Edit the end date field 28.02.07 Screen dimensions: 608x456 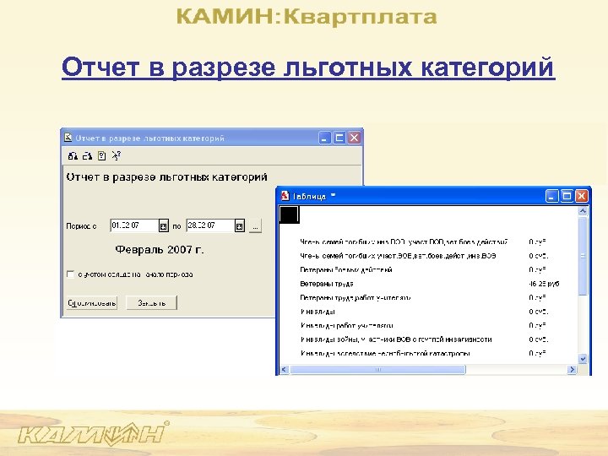tap(210, 225)
